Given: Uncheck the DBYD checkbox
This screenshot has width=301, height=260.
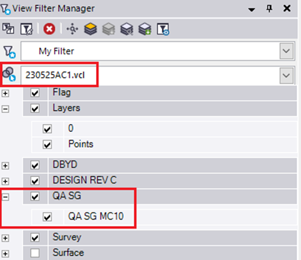Looking at the screenshot, I should coord(35,165).
